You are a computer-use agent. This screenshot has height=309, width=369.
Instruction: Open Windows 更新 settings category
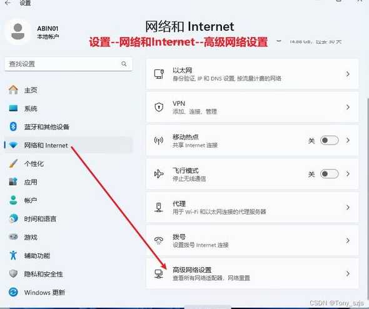pos(68,292)
